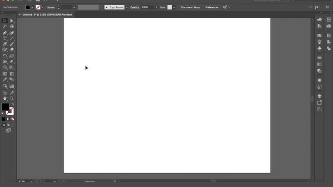This screenshot has width=333, height=187.
Task: Click the Opacity value field
Action: pos(148,7)
